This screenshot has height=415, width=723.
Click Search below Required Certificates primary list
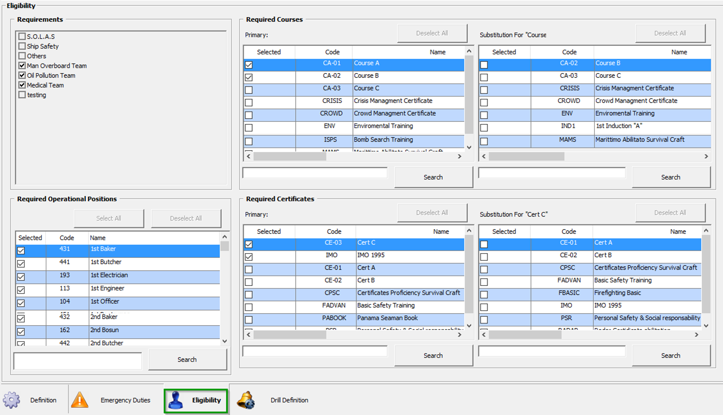pyautogui.click(x=433, y=355)
